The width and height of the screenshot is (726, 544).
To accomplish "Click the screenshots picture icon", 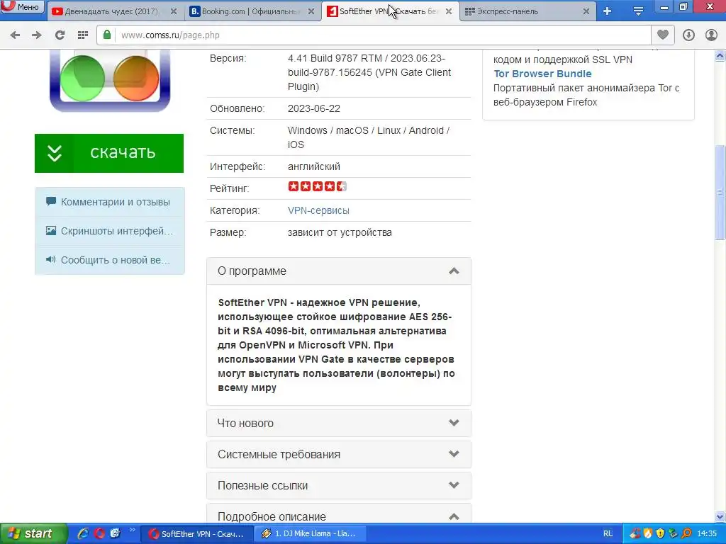I will pos(51,230).
